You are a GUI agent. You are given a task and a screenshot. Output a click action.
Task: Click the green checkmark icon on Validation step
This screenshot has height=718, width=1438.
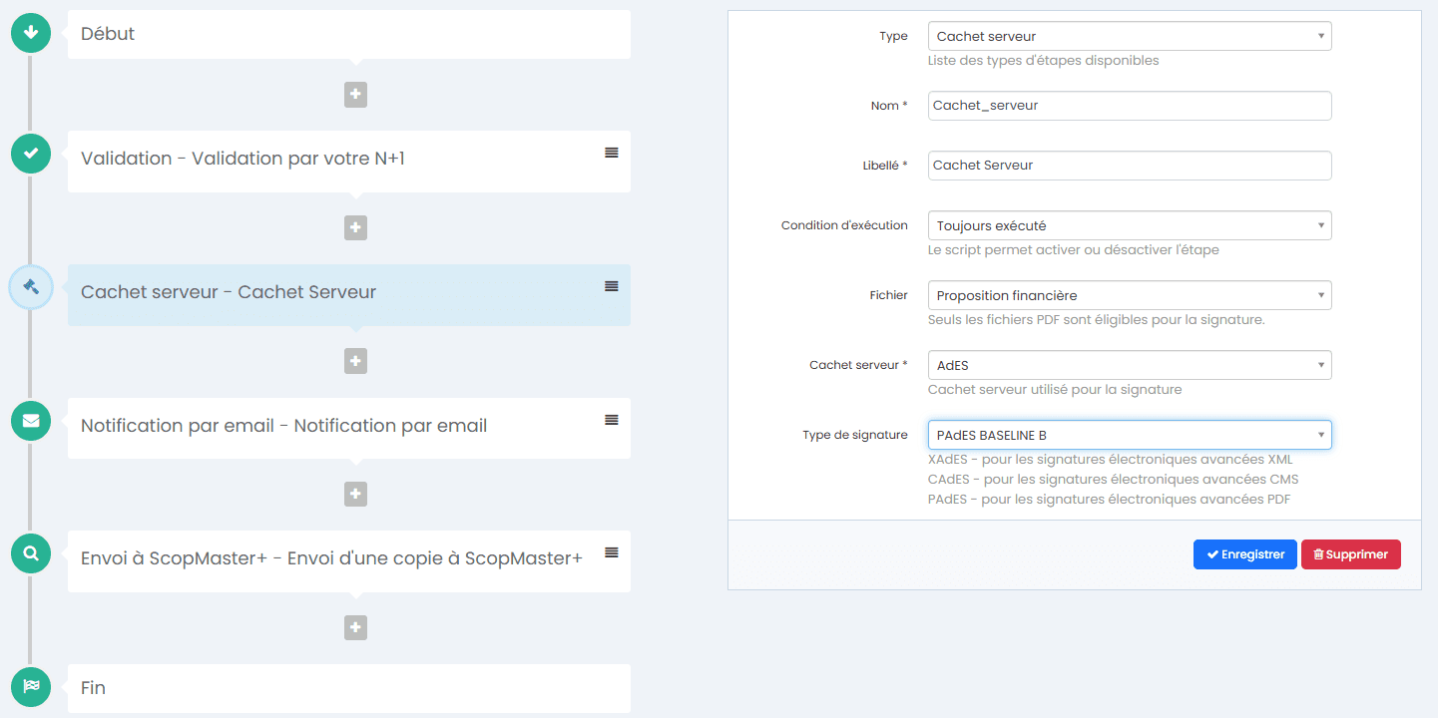click(x=30, y=153)
